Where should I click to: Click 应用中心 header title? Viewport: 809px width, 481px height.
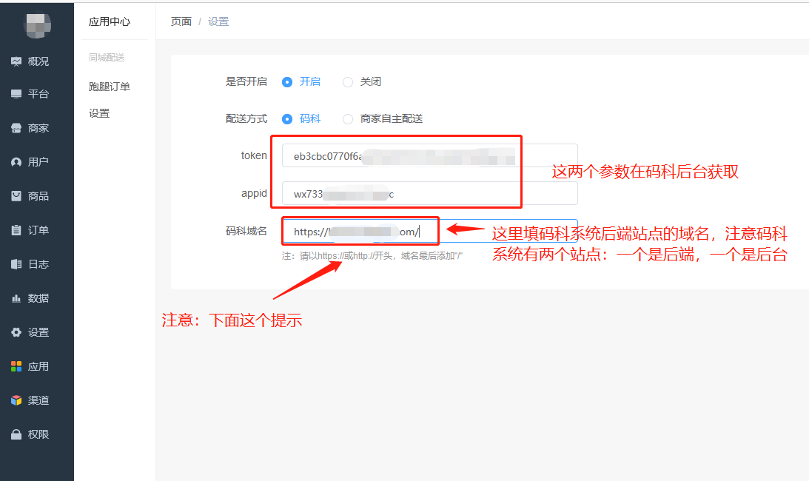pos(110,21)
